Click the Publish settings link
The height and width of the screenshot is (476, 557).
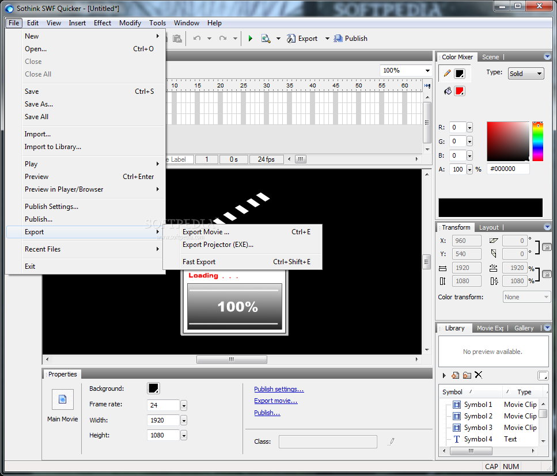279,389
